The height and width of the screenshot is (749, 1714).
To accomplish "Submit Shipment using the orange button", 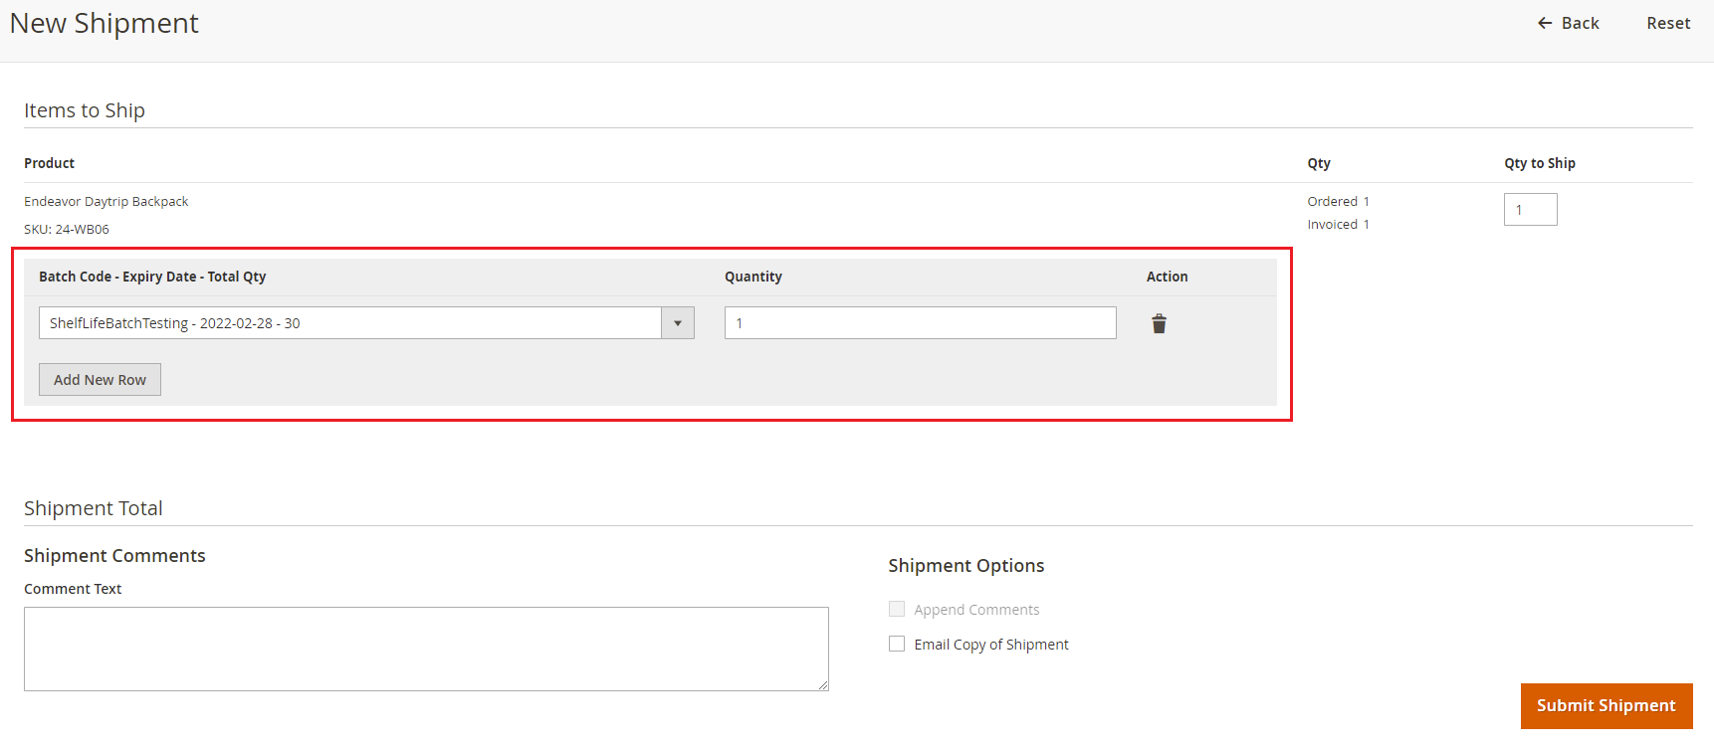I will tap(1606, 705).
